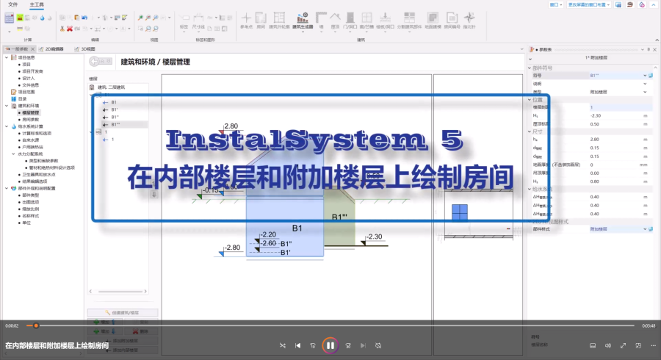661x360 pixels.
Task: Open the 文件 menu
Action: click(x=12, y=4)
